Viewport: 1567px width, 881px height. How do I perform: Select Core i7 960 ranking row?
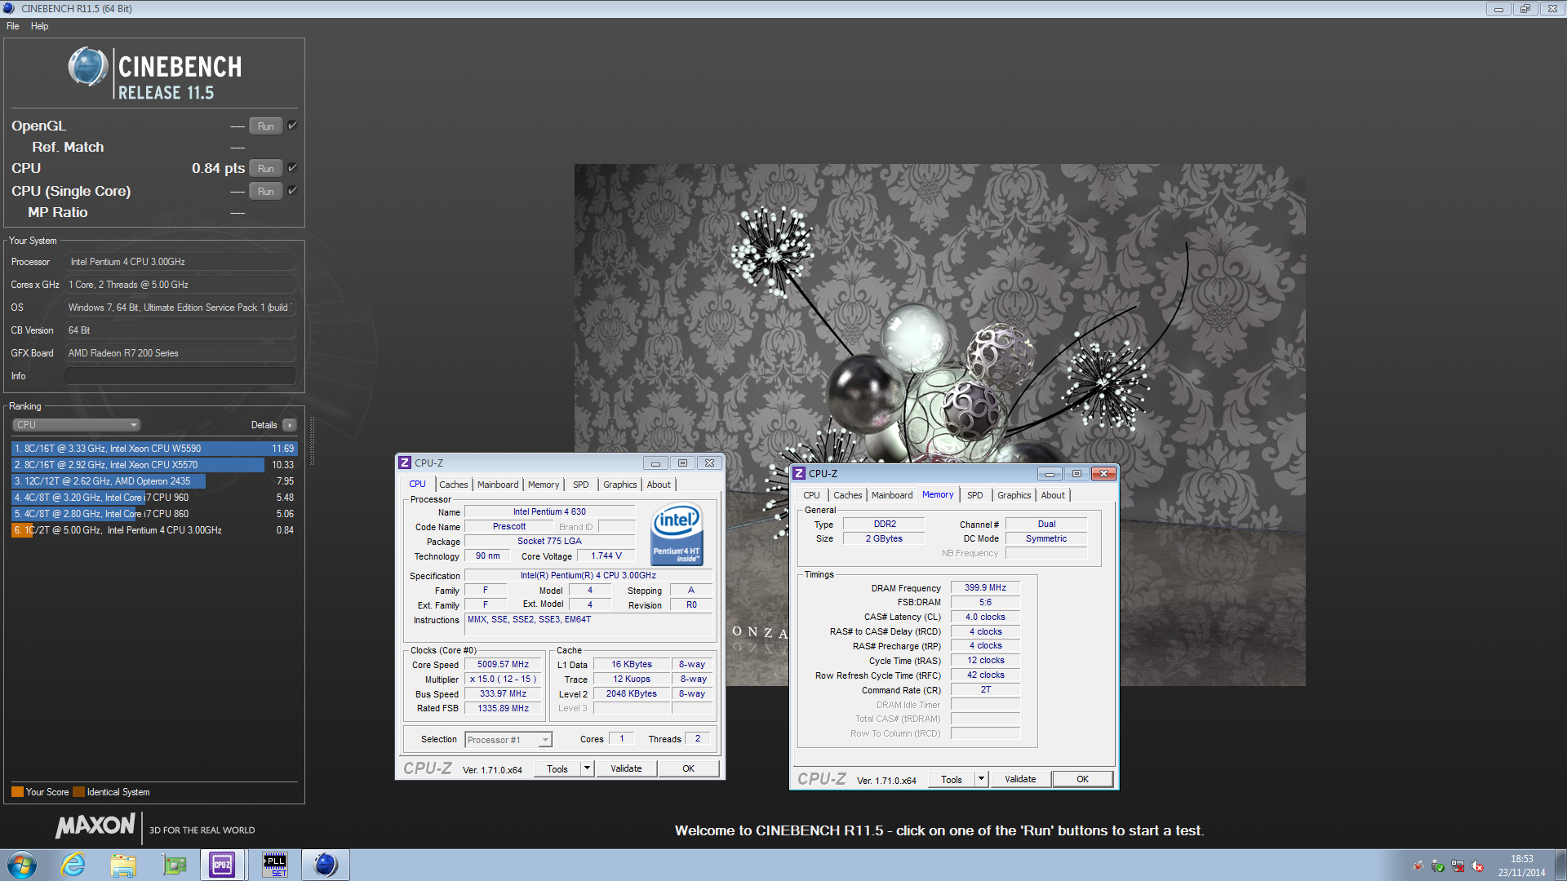click(x=153, y=498)
